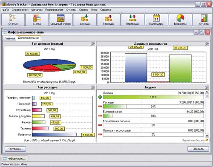Viewport: 213px width, 167px height.
Task: Click settings tools icon of Топ доходов panel
Action: pos(93,44)
